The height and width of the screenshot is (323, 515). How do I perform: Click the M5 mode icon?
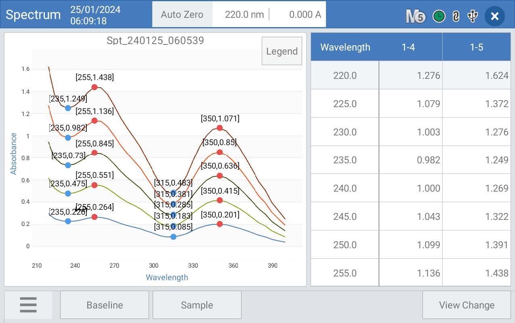416,16
